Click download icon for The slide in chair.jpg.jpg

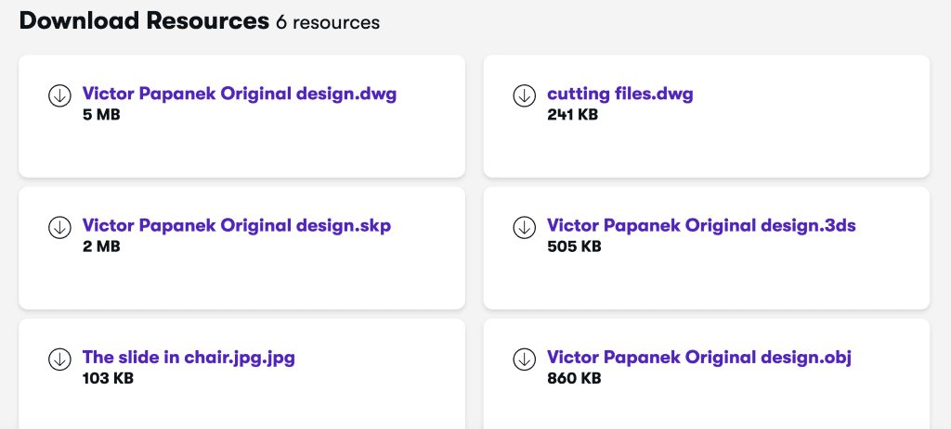pos(59,359)
